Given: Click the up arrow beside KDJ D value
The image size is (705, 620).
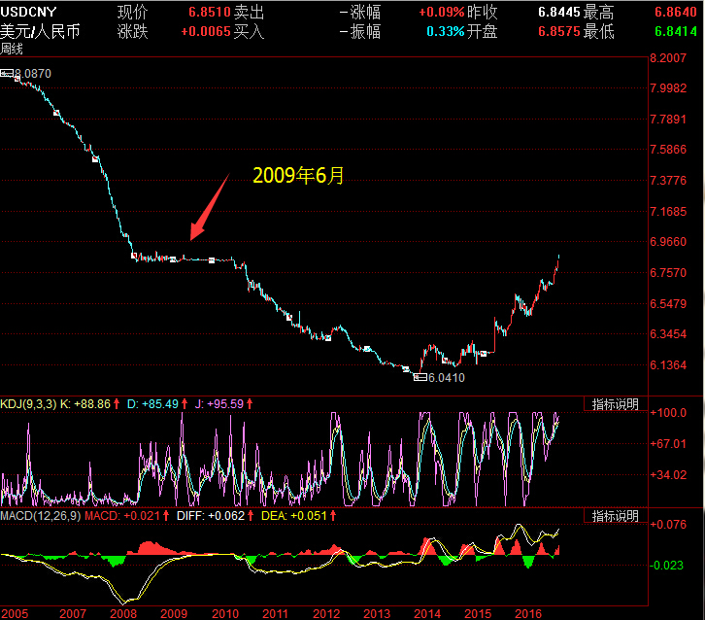Looking at the screenshot, I should 184,403.
